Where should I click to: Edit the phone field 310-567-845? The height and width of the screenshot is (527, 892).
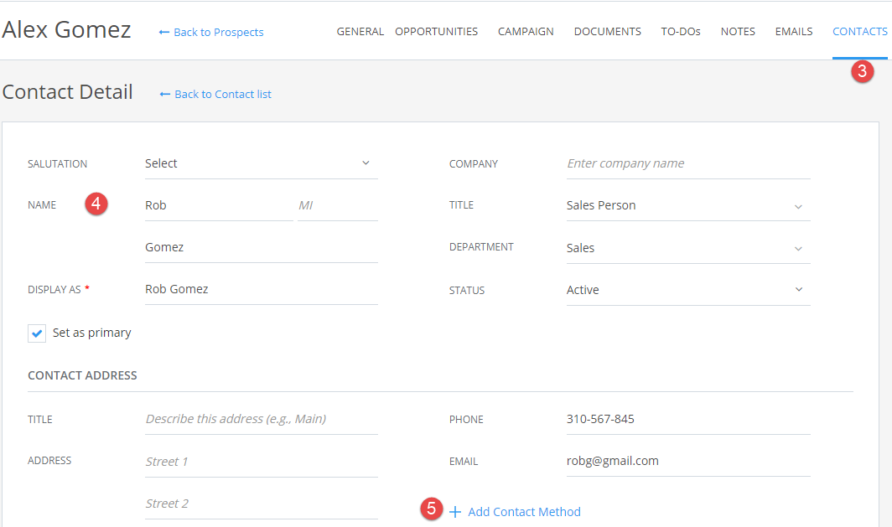pyautogui.click(x=688, y=420)
